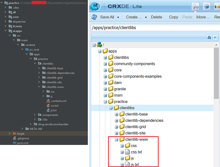Image resolution: width=220 pixels, height=167 pixels.
Task: Select the js folder under clientlib-www in CRXDE
Action: (x=132, y=158)
